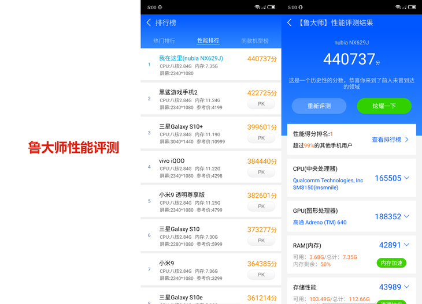Screen dimensions: 422x304
Task: Tap PK button for 黑鲨游戏手机2
Action: click(261, 104)
